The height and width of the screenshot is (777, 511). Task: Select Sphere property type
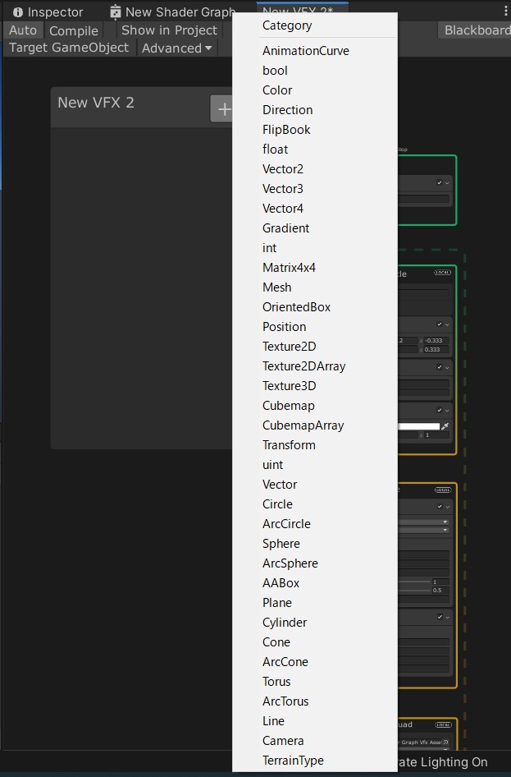tap(315, 544)
